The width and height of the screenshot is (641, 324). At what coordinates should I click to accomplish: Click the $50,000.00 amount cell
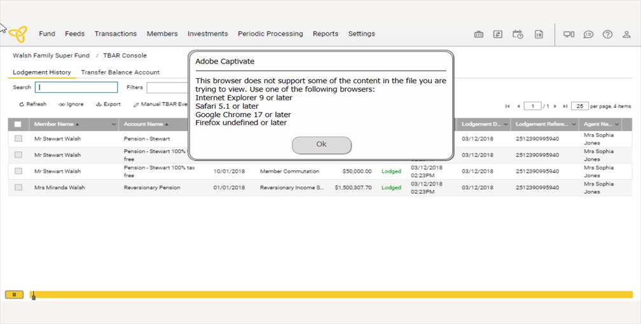(x=357, y=171)
